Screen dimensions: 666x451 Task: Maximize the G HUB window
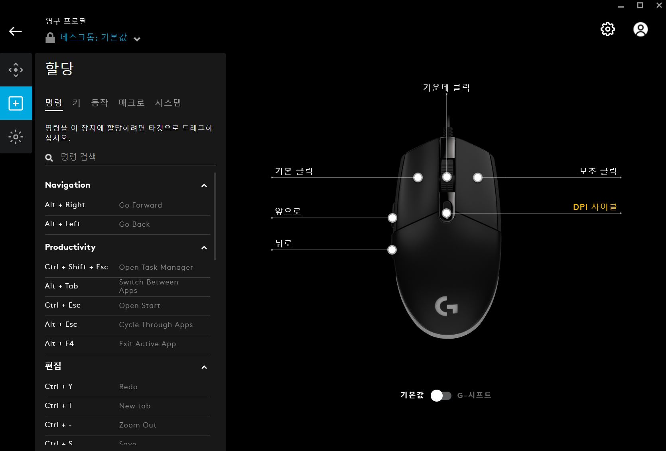[x=640, y=5]
